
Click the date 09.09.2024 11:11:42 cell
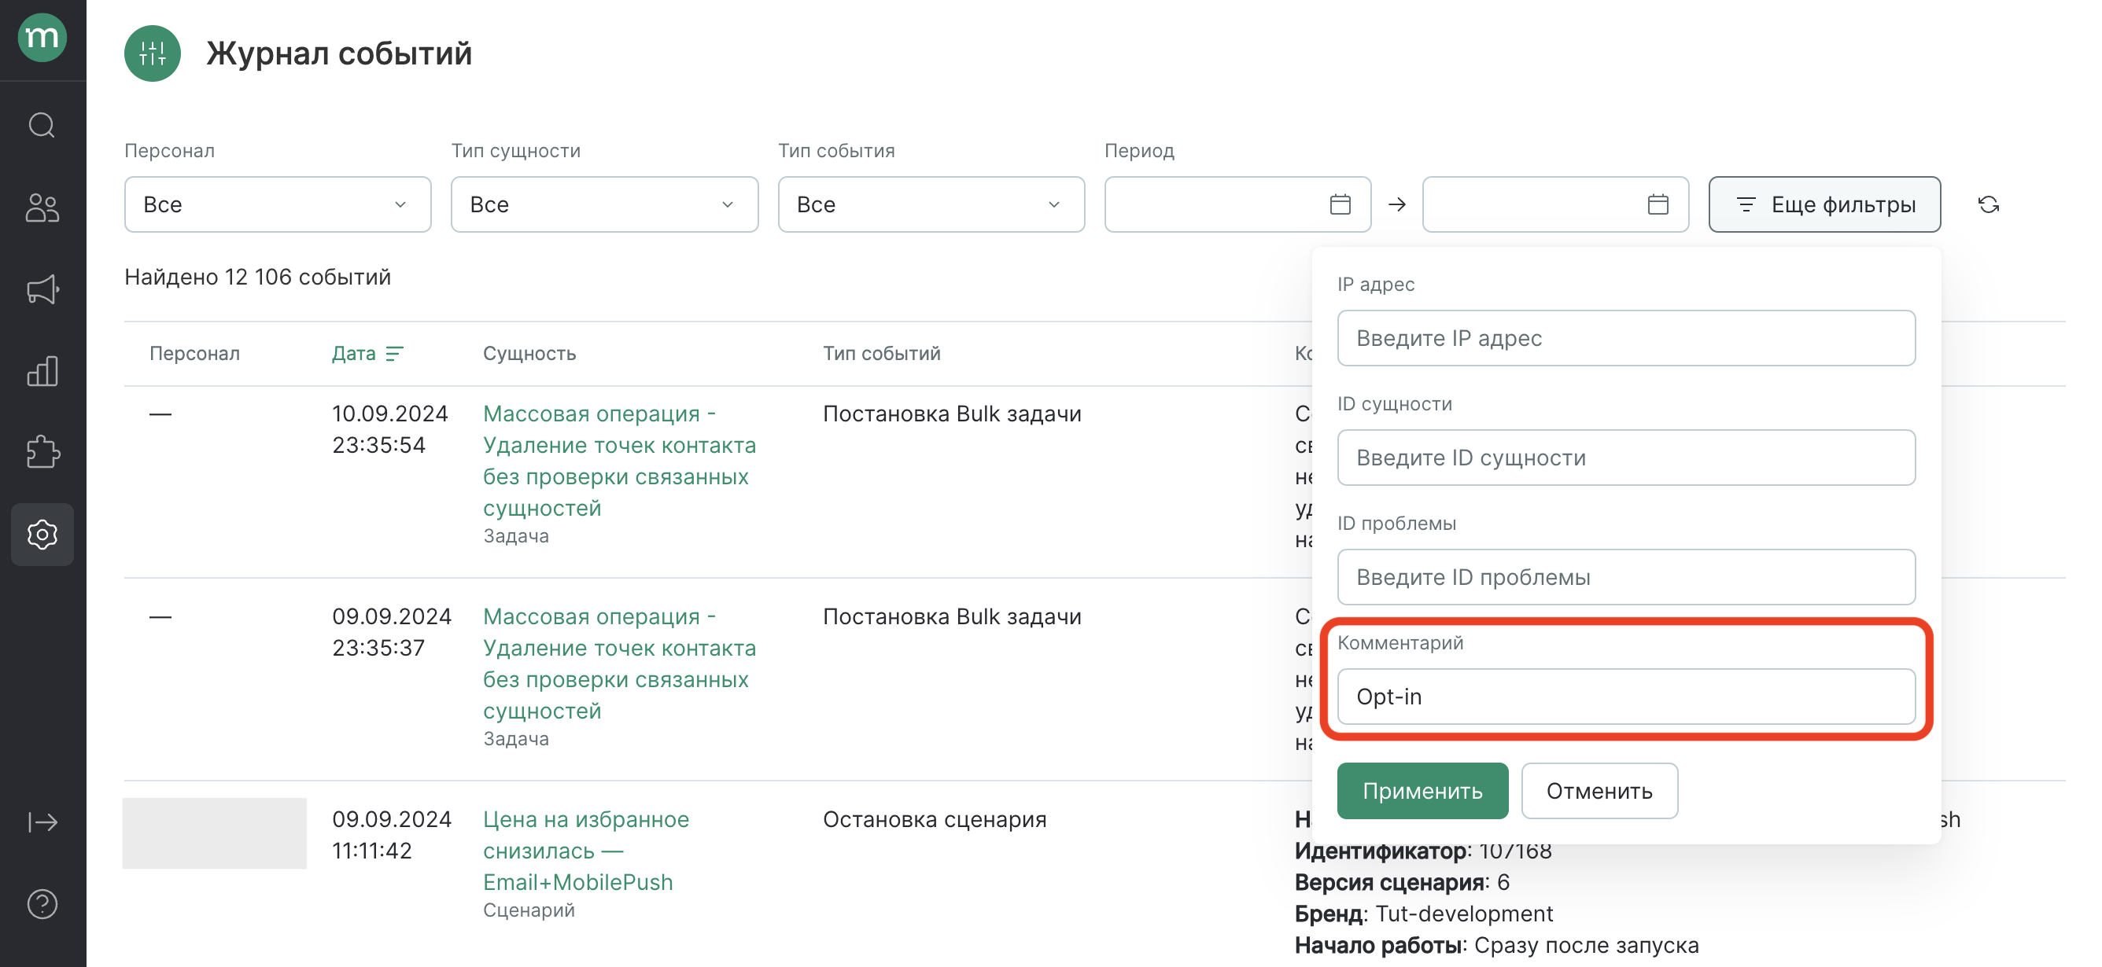coord(392,835)
